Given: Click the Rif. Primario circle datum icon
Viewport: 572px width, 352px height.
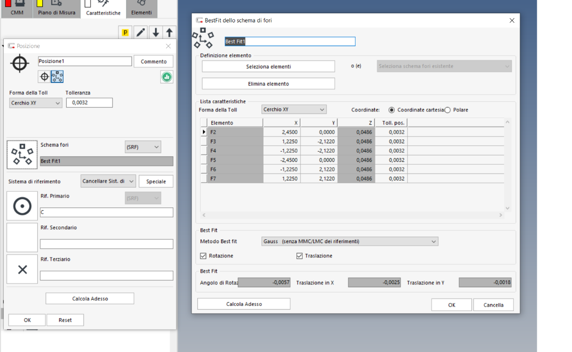Looking at the screenshot, I should click(22, 206).
